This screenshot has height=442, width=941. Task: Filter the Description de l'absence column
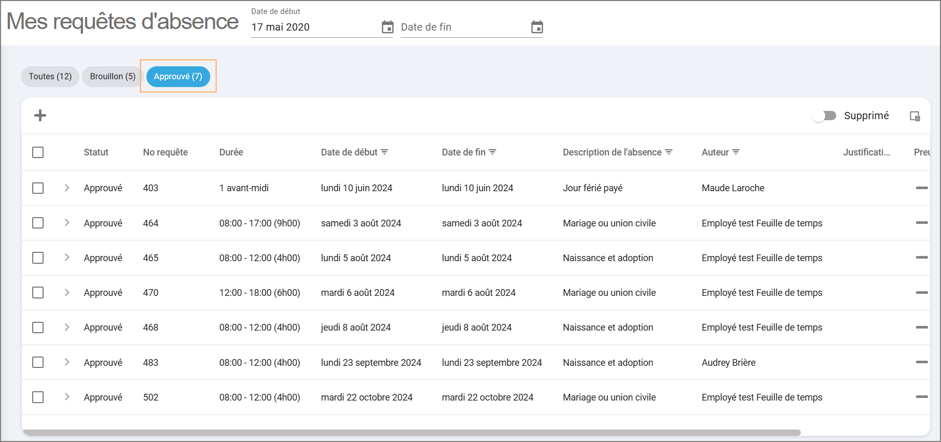tap(669, 152)
